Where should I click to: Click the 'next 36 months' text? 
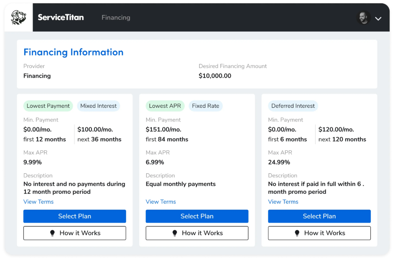coord(99,139)
